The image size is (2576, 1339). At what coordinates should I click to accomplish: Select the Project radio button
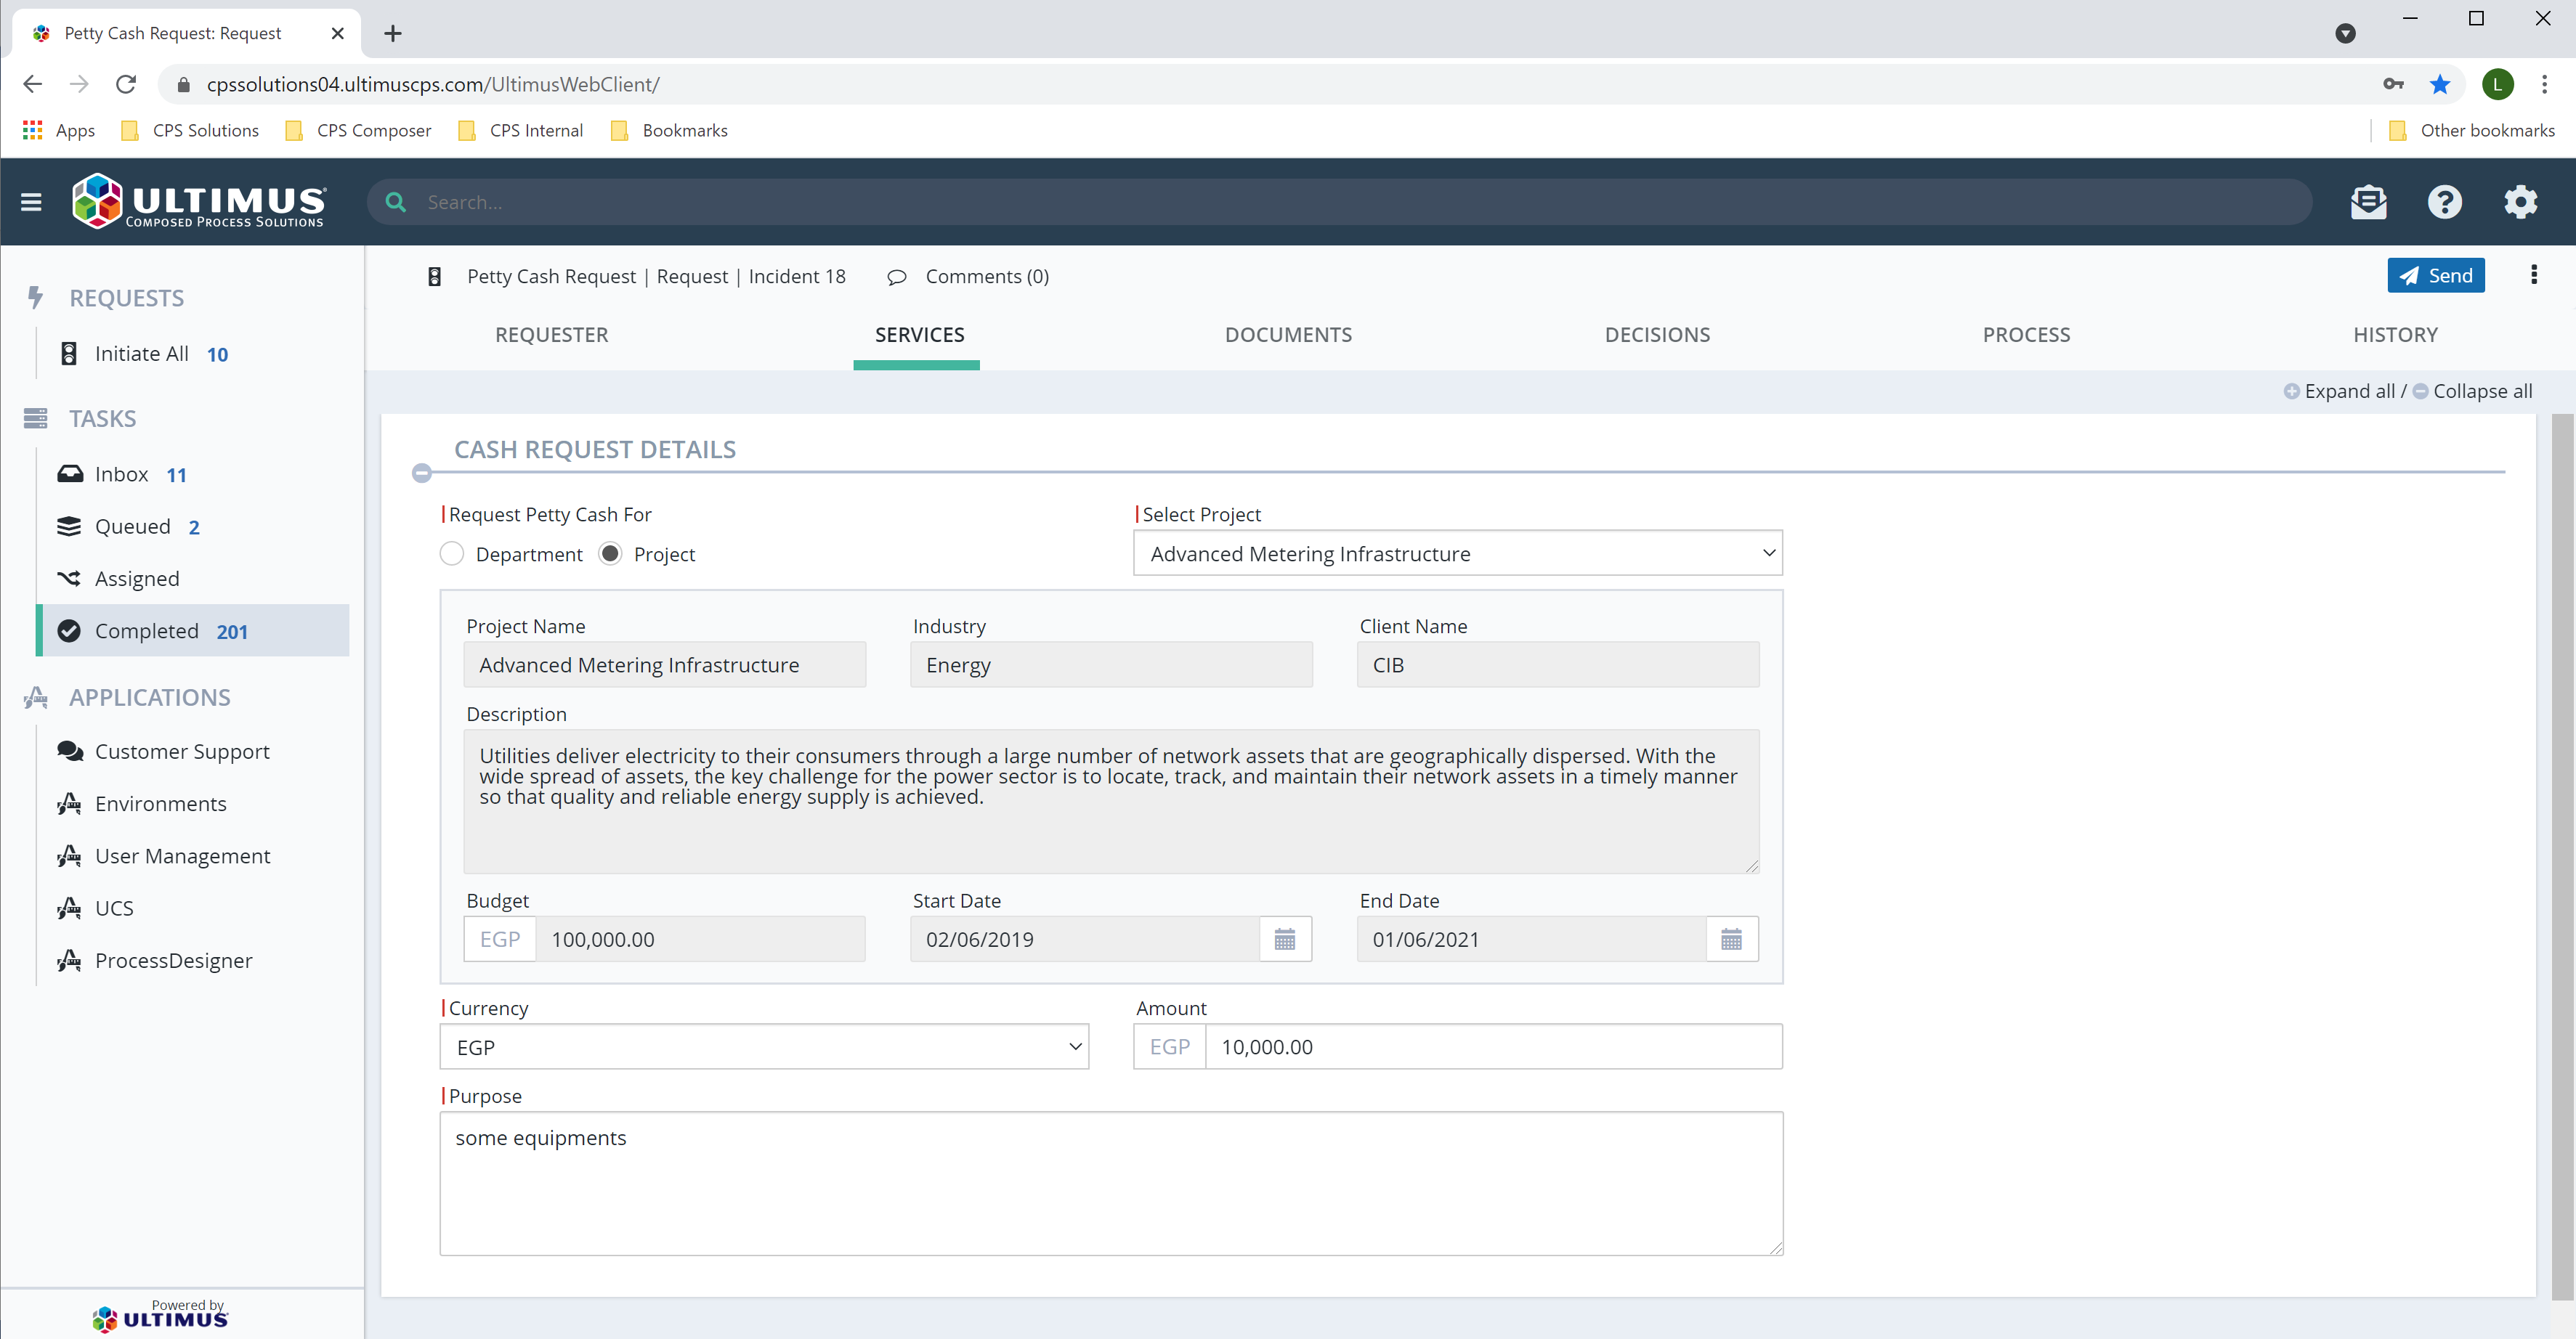tap(609, 553)
